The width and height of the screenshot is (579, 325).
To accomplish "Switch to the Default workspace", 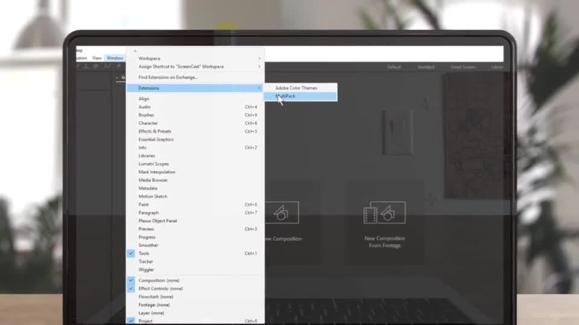I will (x=394, y=67).
